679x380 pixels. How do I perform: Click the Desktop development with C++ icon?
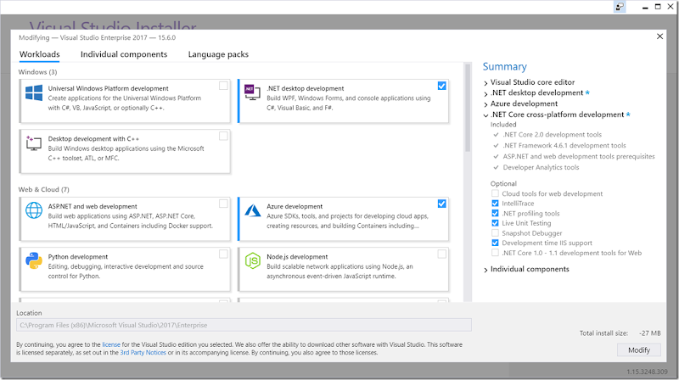pyautogui.click(x=34, y=142)
